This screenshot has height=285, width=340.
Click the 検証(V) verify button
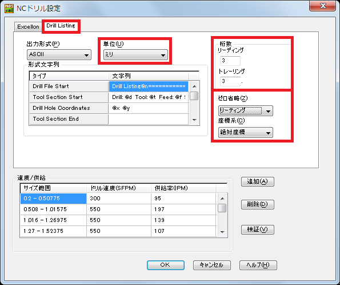[x=258, y=229]
